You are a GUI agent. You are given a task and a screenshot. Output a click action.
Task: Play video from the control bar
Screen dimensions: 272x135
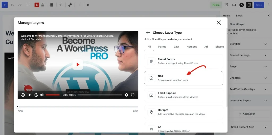pos(30,95)
